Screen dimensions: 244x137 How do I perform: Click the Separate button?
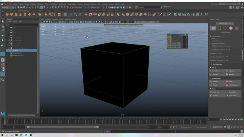pyautogui.click(x=233, y=71)
